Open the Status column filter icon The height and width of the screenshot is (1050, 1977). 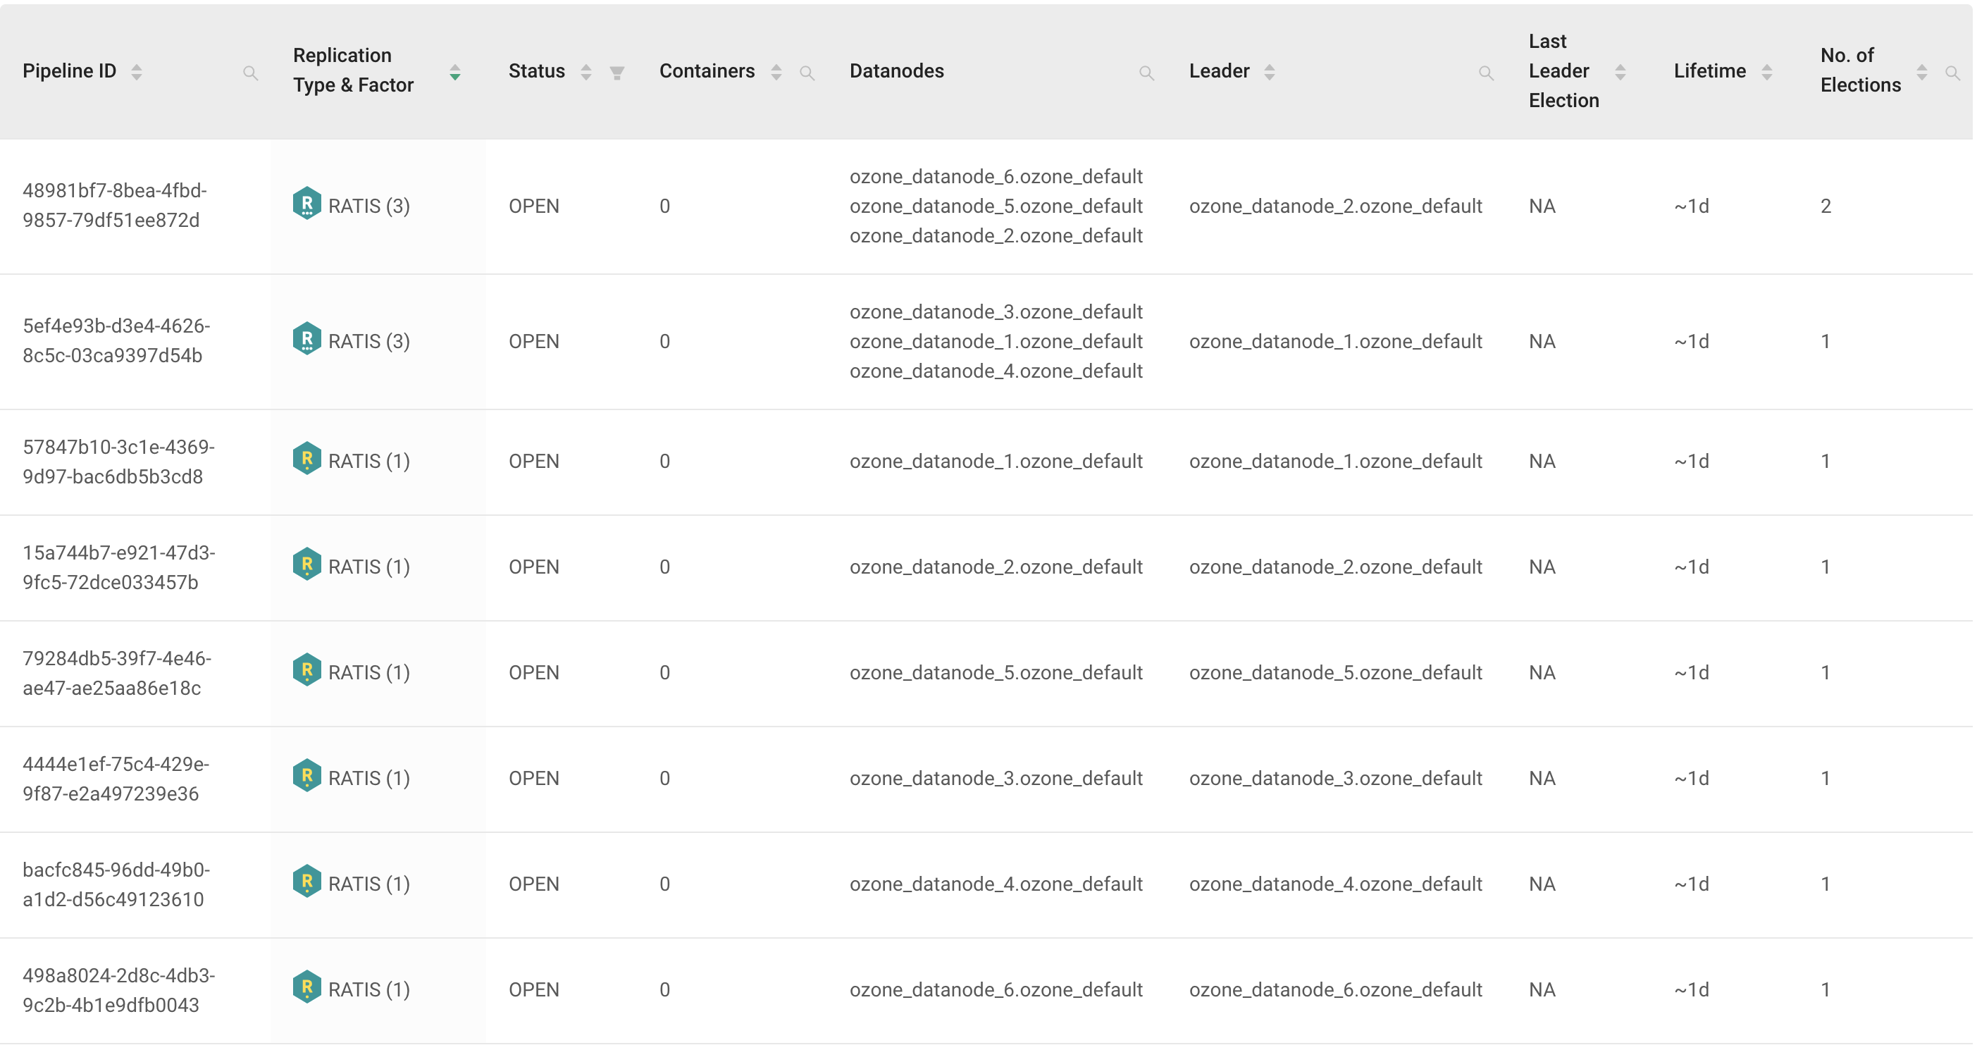[x=616, y=73]
